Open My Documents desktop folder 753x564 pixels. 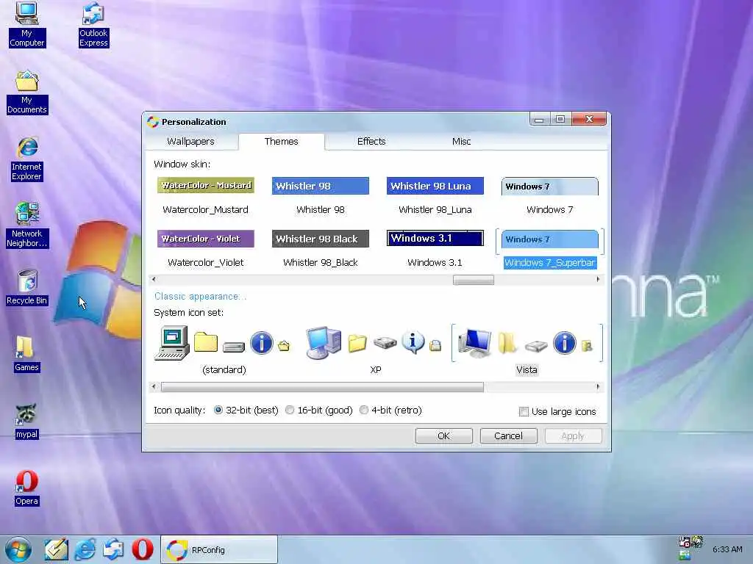27,92
